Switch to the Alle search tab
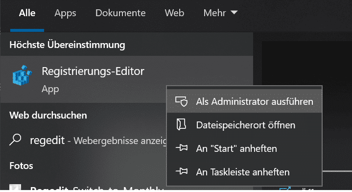 pyautogui.click(x=27, y=13)
